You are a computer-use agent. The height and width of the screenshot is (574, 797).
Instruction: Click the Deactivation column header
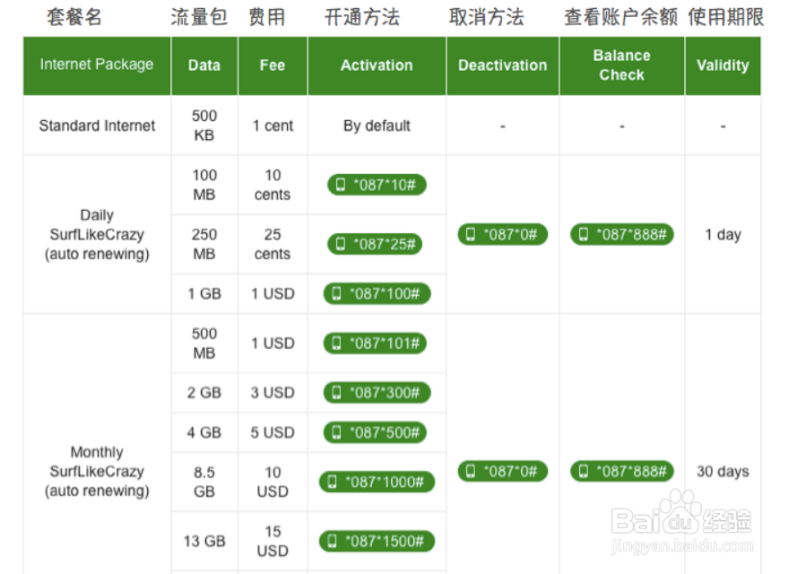502,65
